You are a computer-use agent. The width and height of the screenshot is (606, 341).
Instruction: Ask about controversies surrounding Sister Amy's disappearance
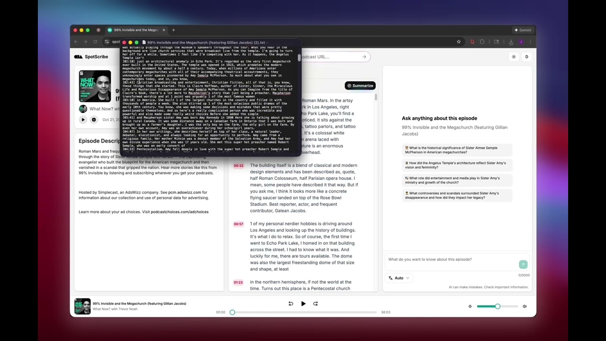457,195
